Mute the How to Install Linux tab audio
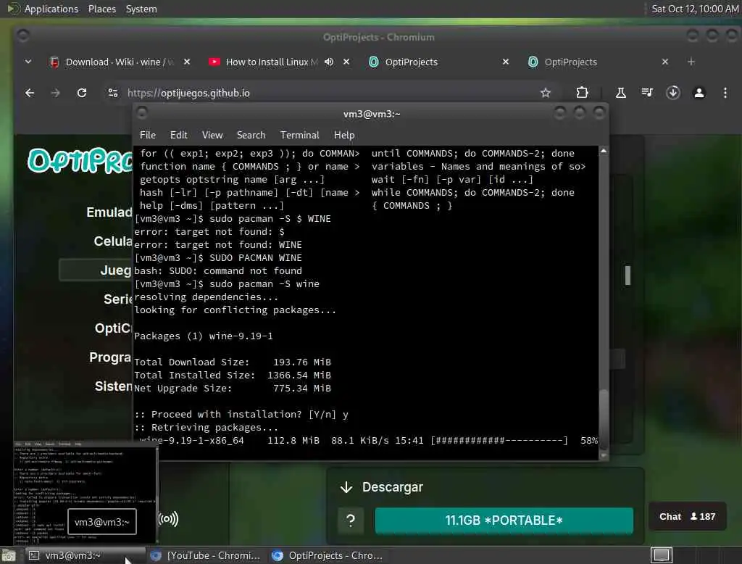The image size is (742, 564). pos(329,62)
